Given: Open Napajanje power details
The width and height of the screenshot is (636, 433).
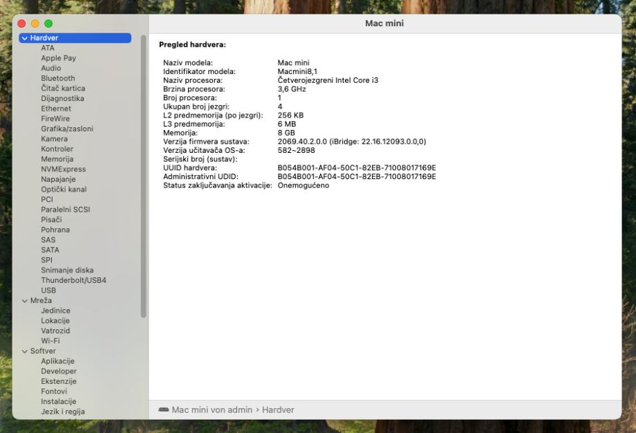Looking at the screenshot, I should pyautogui.click(x=58, y=179).
